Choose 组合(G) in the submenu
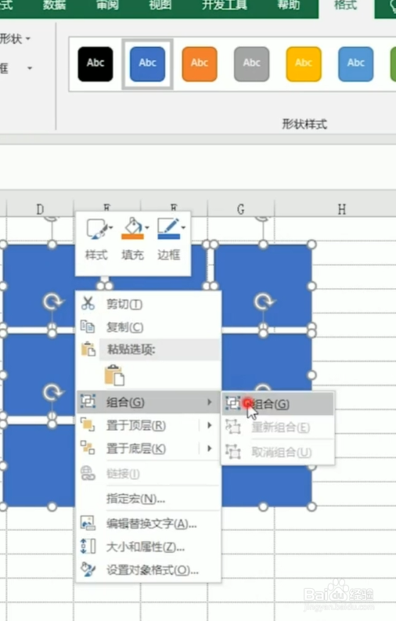 click(x=278, y=404)
